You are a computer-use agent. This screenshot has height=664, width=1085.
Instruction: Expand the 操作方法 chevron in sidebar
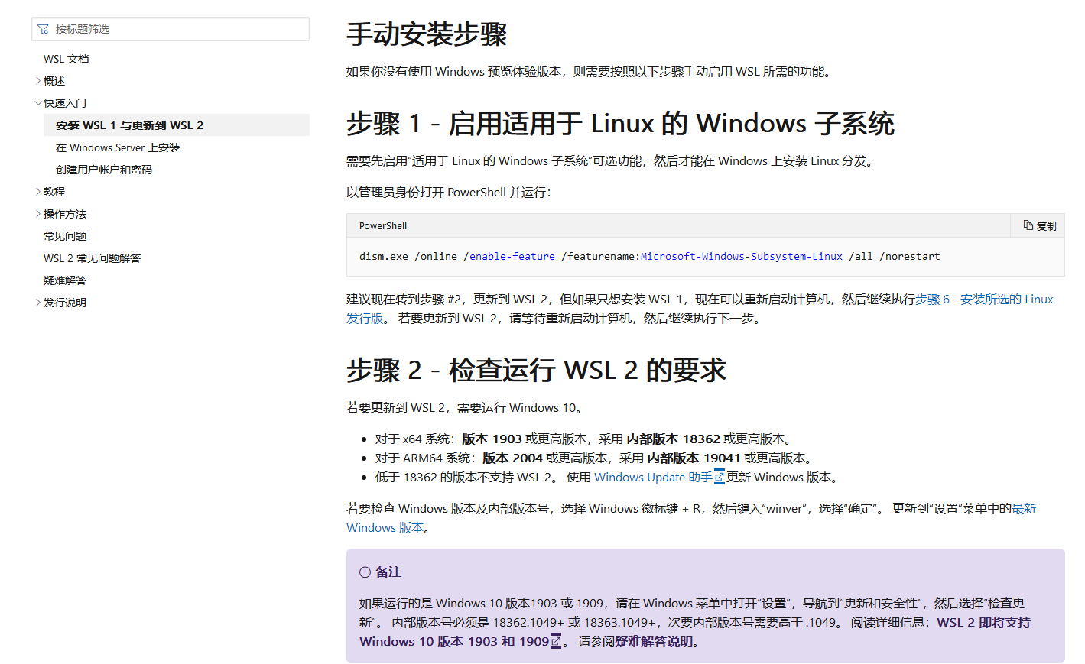pos(38,214)
